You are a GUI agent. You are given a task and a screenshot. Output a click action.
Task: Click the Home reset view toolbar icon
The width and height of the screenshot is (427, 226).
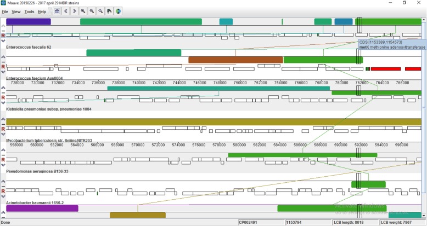click(x=57, y=11)
